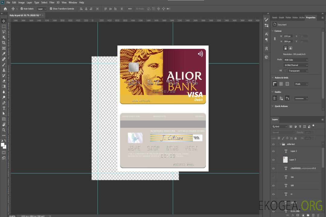
Task: Open the Layer menu
Action: 29,2
